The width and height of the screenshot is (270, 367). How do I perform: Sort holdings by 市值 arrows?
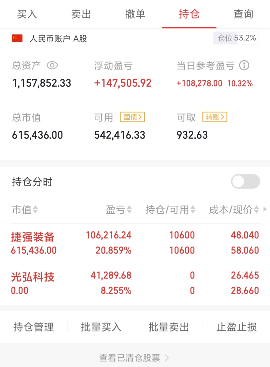[35, 209]
